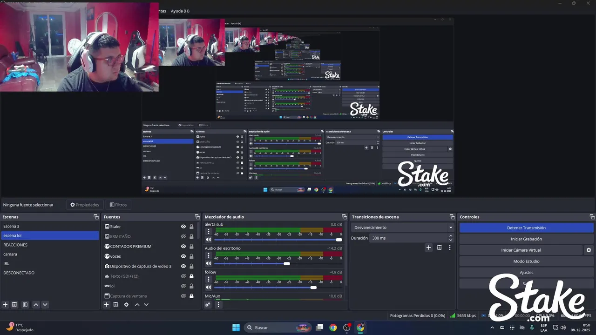596x335 pixels.
Task: Open Propiedades of the source
Action: pyautogui.click(x=85, y=205)
